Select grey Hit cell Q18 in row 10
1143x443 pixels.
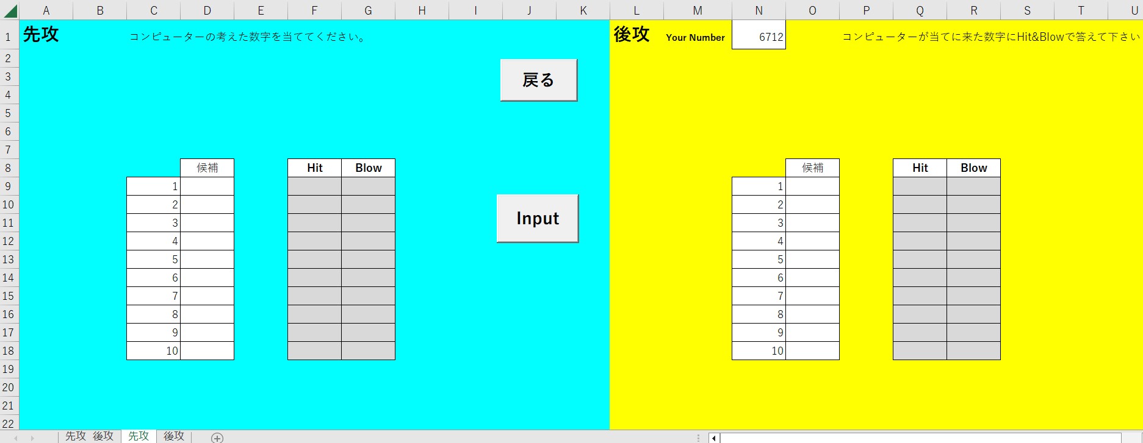(920, 350)
